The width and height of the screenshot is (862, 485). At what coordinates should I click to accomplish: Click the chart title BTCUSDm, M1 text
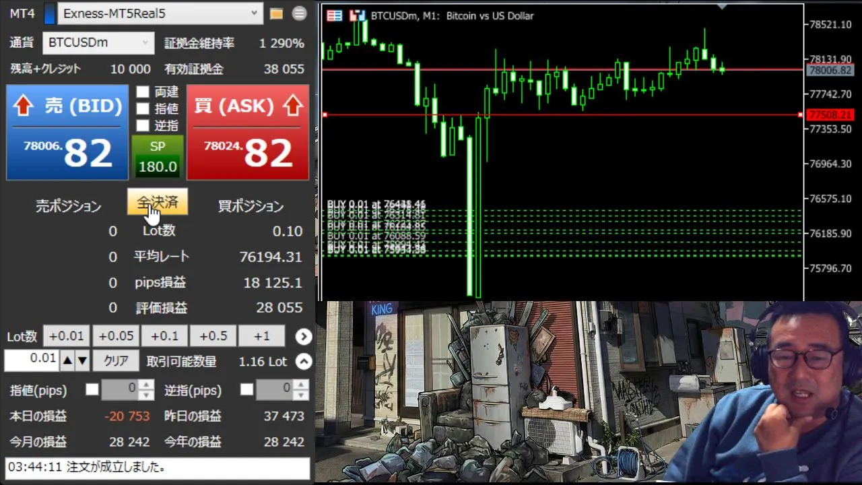[406, 15]
